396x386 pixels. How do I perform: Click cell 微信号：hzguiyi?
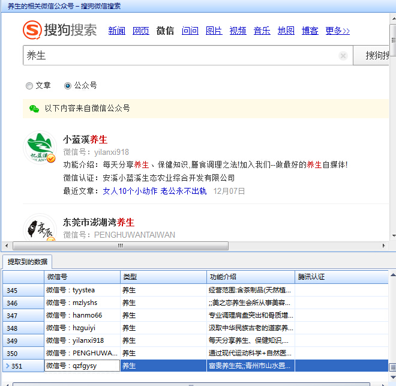pyautogui.click(x=82, y=328)
